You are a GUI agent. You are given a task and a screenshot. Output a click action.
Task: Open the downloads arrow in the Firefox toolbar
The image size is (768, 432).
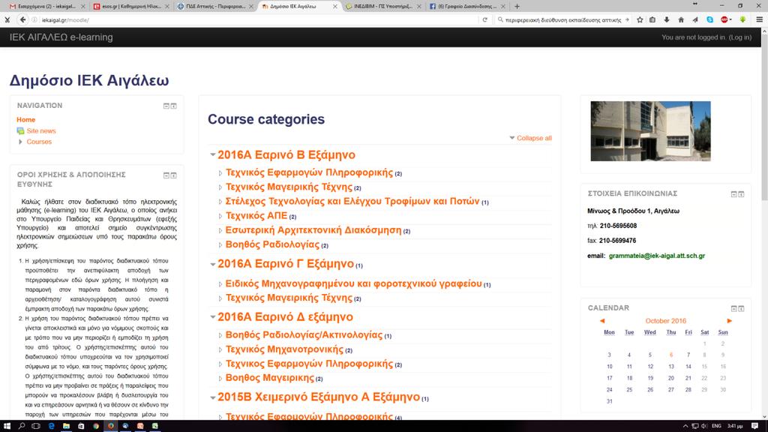tap(667, 19)
